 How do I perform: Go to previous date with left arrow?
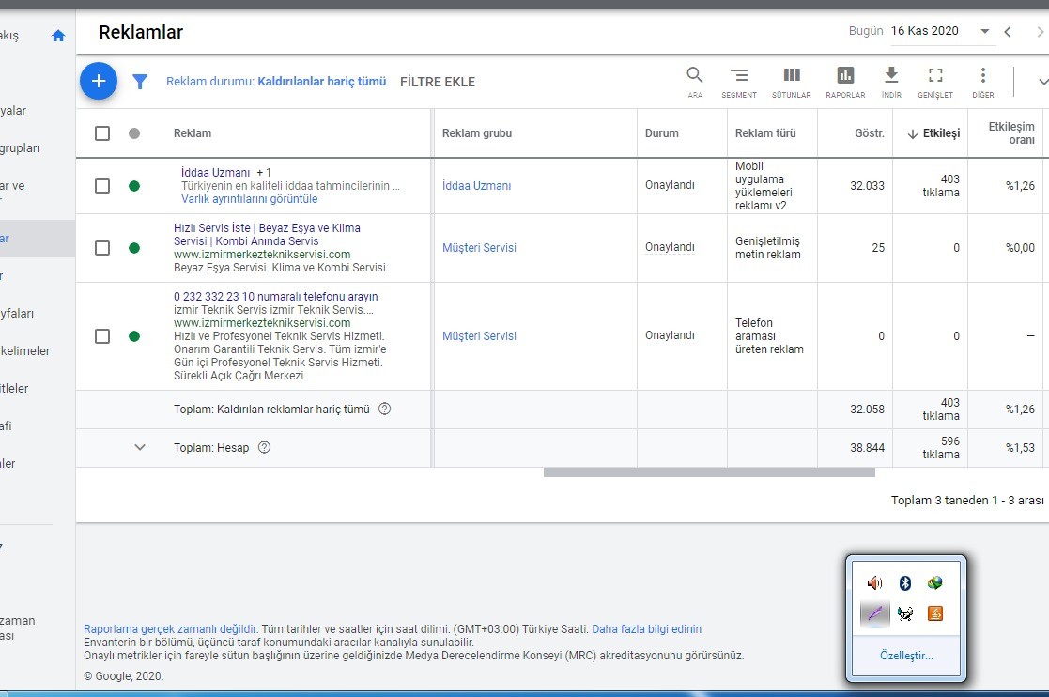point(1008,31)
